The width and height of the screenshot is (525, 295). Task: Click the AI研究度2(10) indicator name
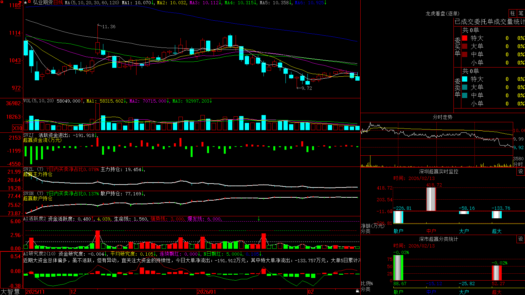click(39, 254)
